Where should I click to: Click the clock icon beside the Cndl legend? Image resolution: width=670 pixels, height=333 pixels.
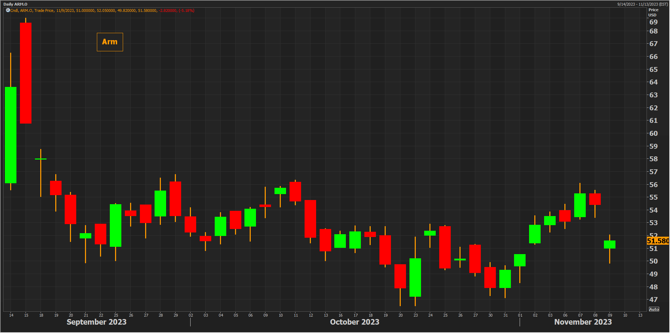click(8, 10)
